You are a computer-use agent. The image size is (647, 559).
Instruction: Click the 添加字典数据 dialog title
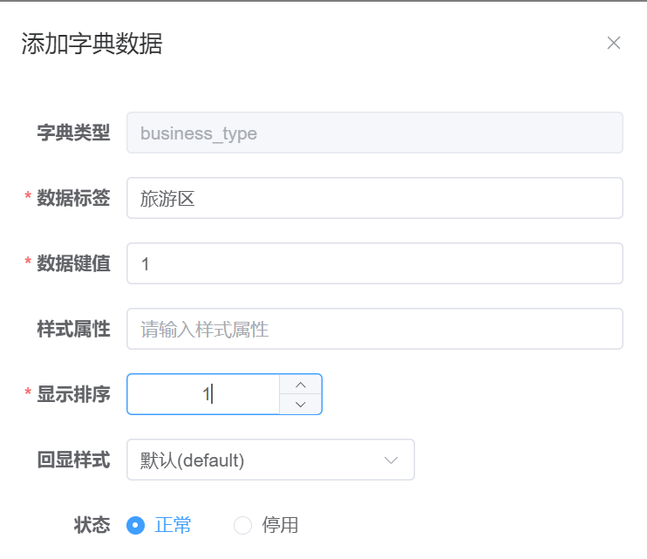tap(92, 44)
